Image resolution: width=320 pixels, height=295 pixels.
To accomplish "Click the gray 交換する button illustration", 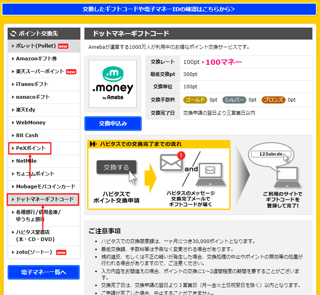I will [116, 167].
